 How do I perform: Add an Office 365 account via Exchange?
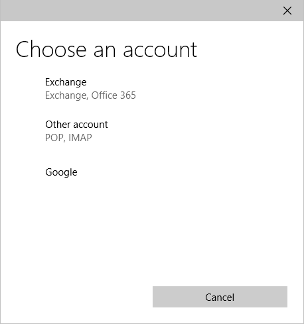coord(152,89)
